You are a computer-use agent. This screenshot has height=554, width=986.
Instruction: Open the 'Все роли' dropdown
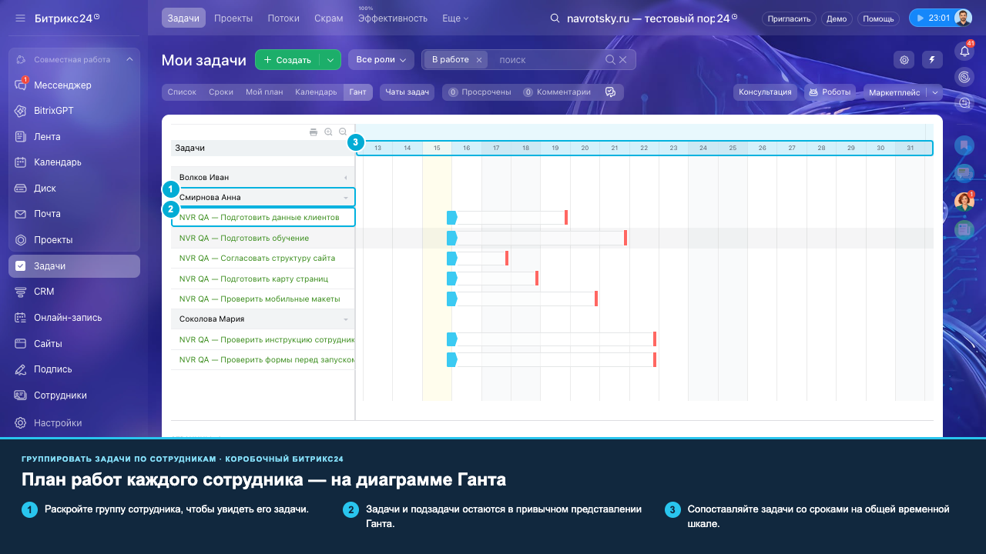point(381,60)
